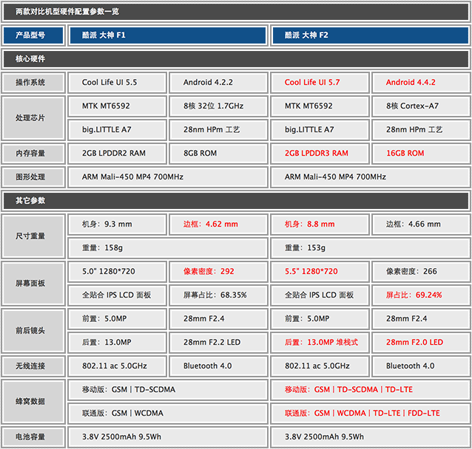This screenshot has width=472, height=449.
Task: Click the "蜂窝数据" row label
Action: [33, 402]
